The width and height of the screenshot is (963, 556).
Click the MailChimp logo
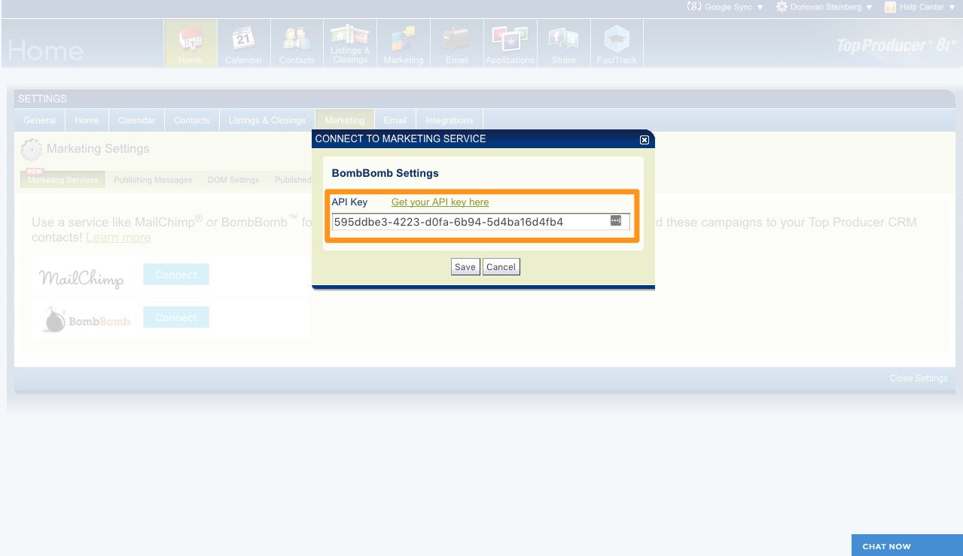tap(81, 278)
